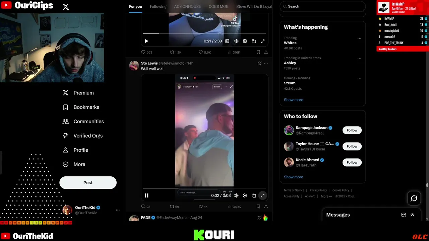Mute the Ste Lewis video volume
This screenshot has width=429, height=241.
point(236,195)
